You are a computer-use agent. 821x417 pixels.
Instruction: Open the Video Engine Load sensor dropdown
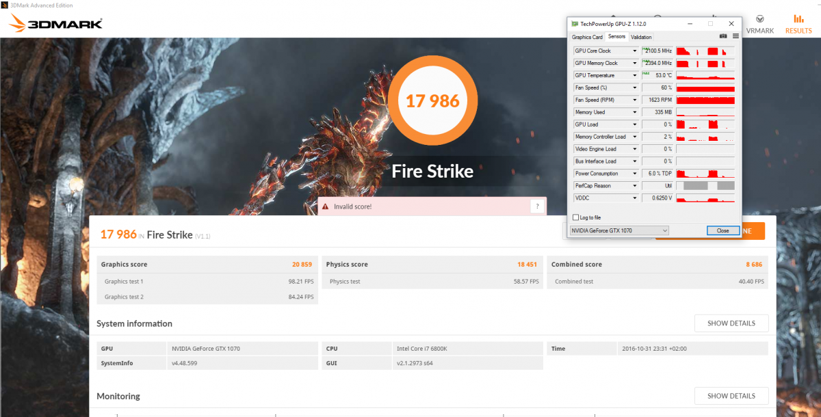tap(635, 149)
